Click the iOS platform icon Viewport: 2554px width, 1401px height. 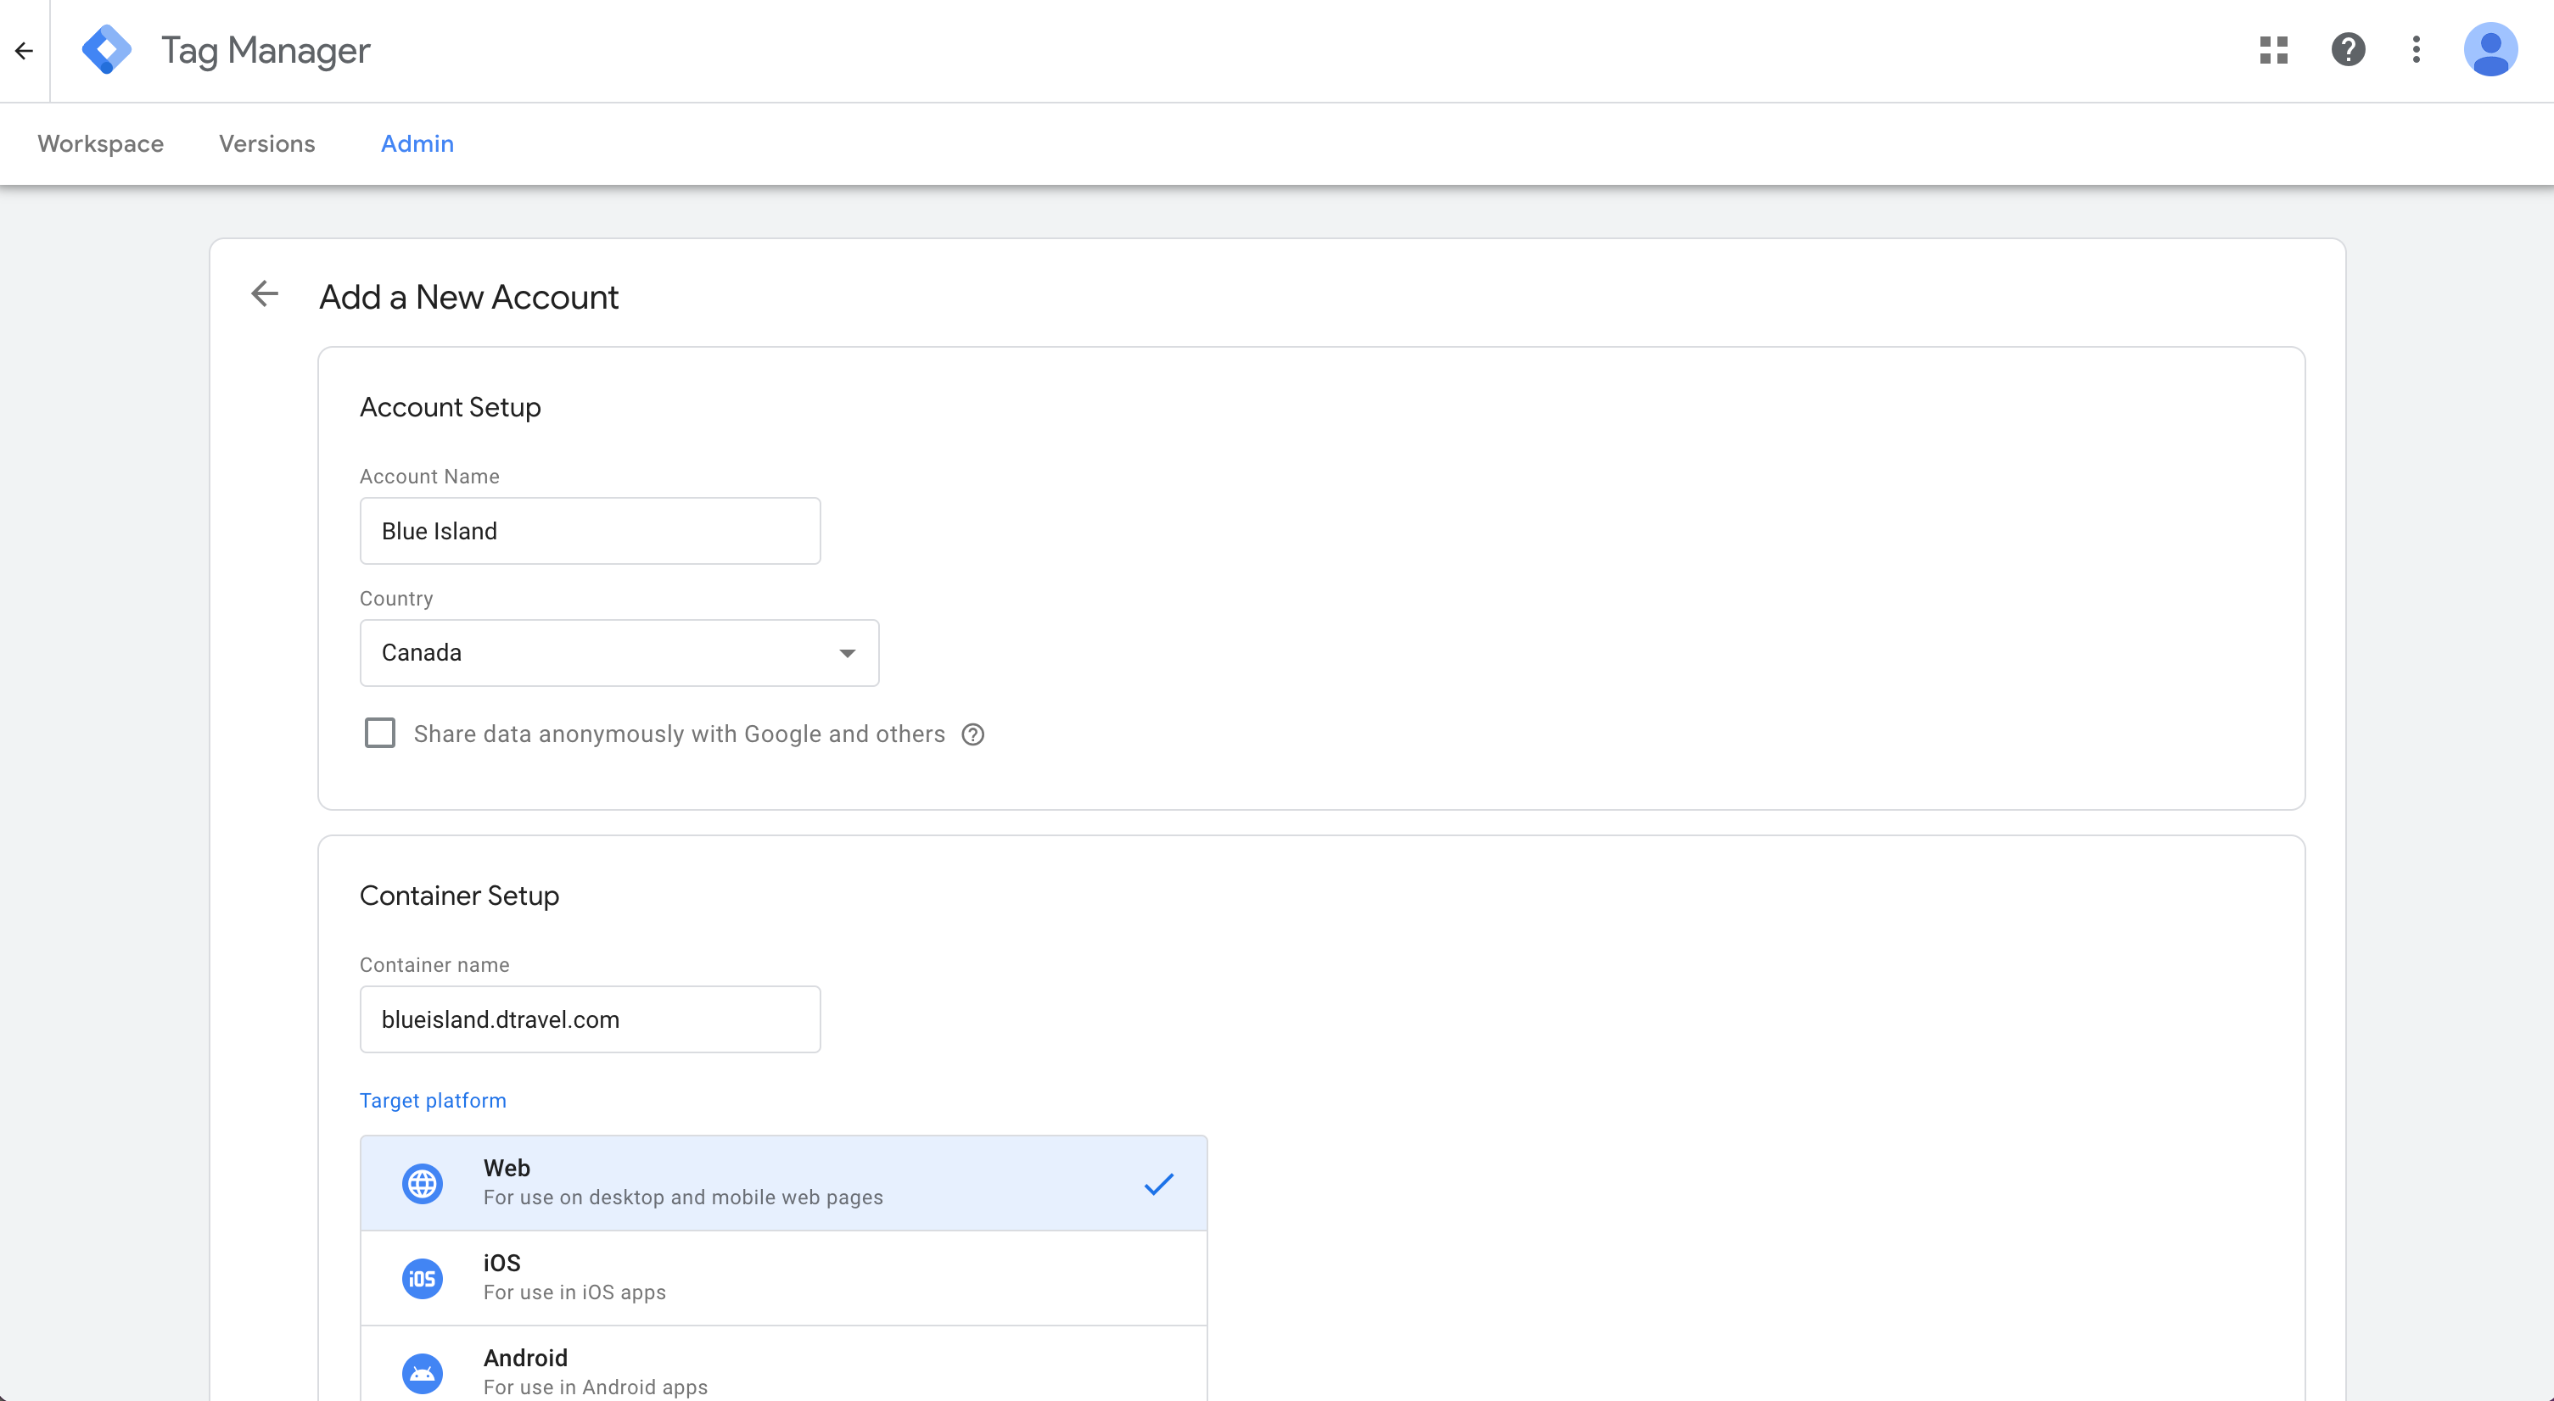click(x=423, y=1278)
